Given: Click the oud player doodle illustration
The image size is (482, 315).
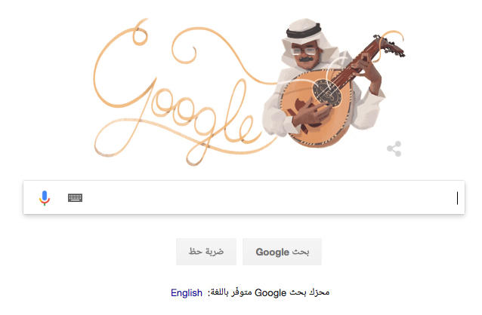Looking at the screenshot, I should (333, 83).
